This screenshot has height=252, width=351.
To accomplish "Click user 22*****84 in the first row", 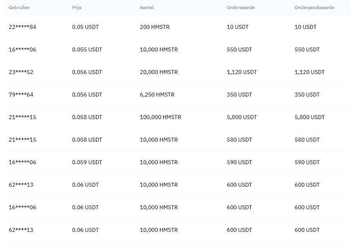I will (x=22, y=27).
